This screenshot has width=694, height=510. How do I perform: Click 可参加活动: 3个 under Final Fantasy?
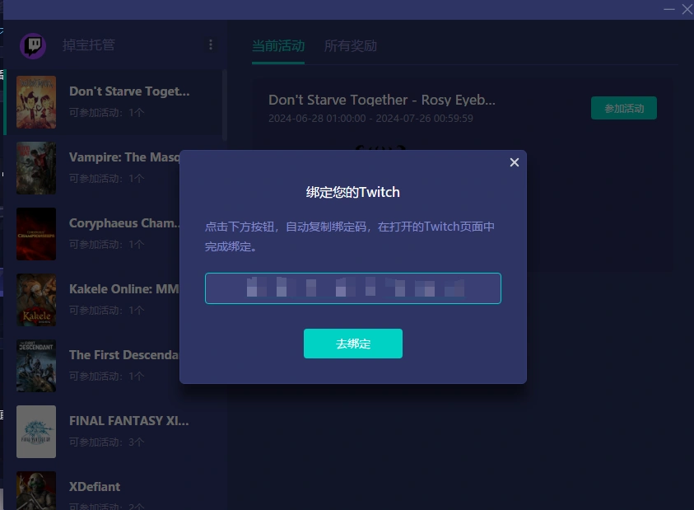[x=107, y=442]
